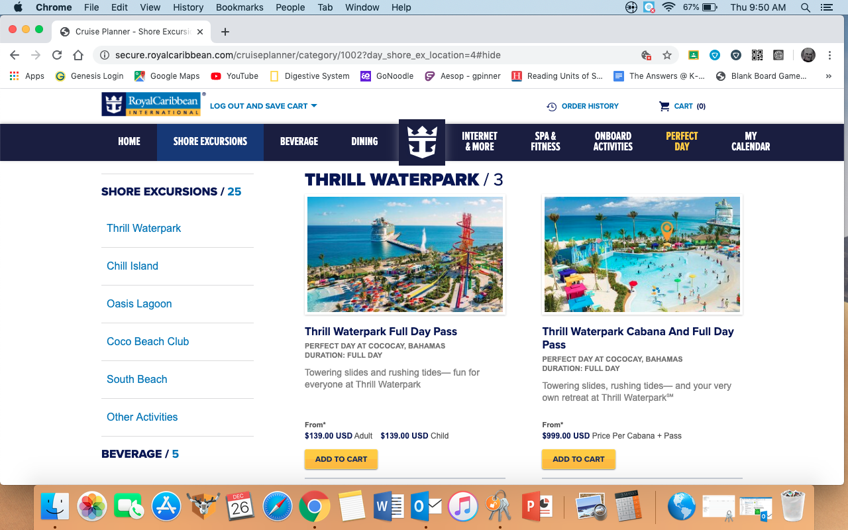Click the Wi-Fi status icon
848x530 pixels.
(x=668, y=7)
